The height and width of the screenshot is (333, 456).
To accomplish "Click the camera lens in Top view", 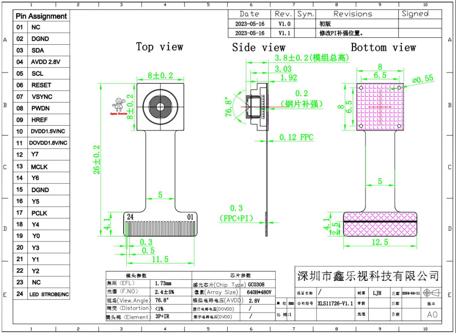I will point(160,107).
